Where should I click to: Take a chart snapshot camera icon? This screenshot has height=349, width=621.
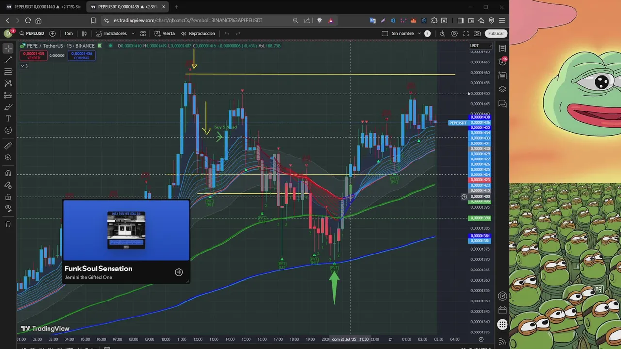click(477, 33)
